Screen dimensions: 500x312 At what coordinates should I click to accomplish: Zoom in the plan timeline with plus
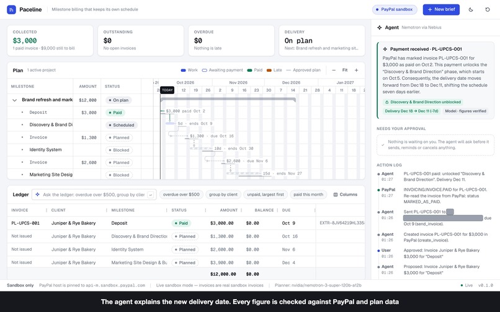pos(356,70)
